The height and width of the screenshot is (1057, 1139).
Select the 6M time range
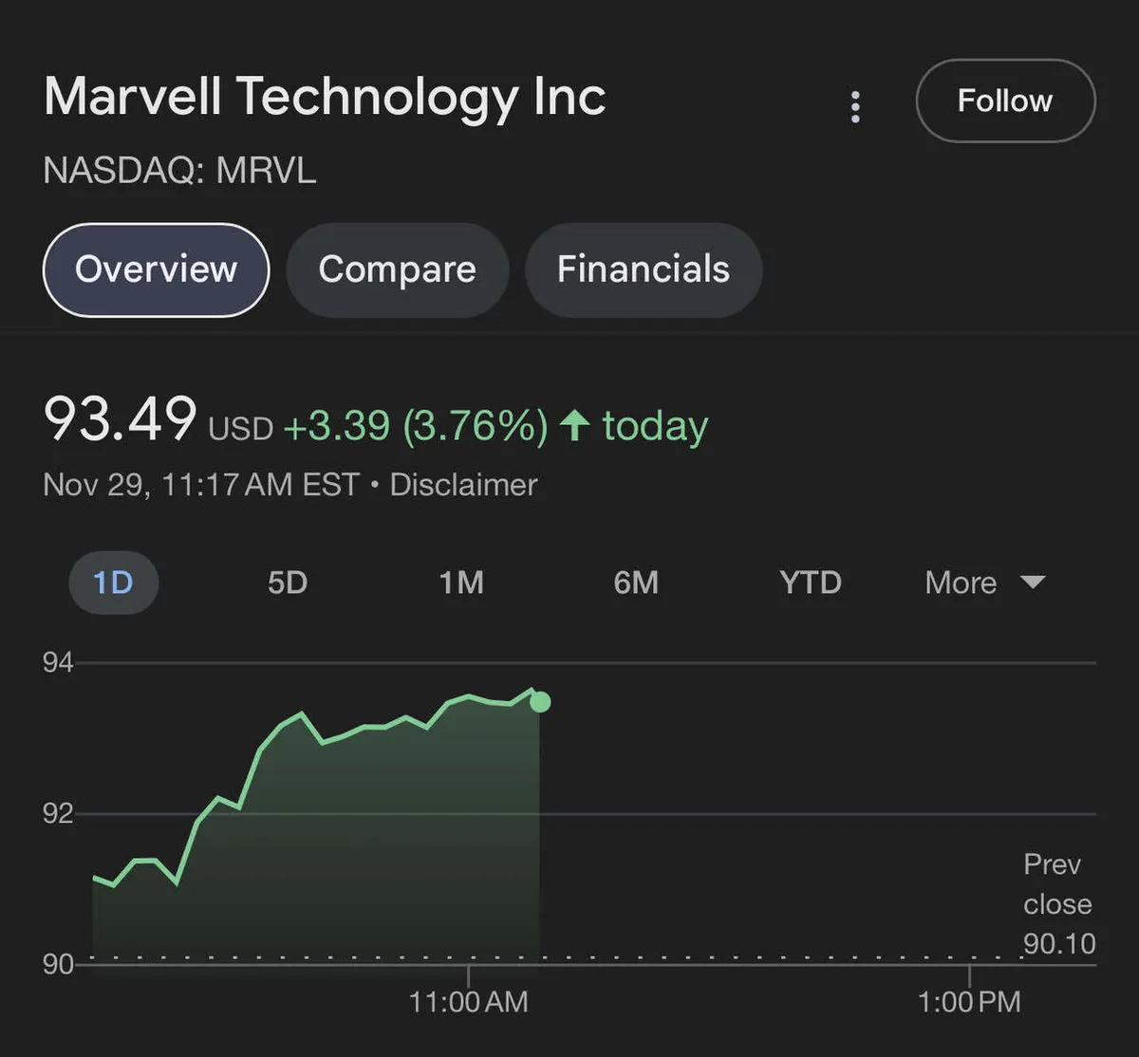pyautogui.click(x=636, y=582)
